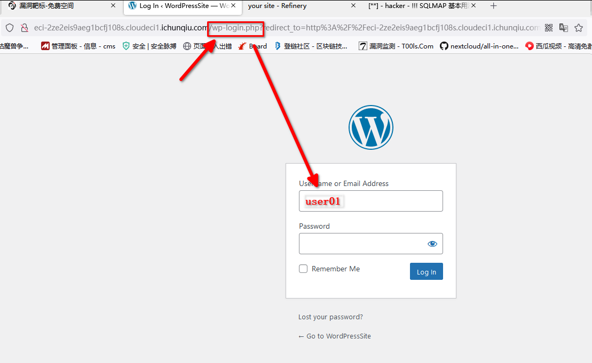Open a new tab with plus button
Viewport: 592px width, 363px height.
pyautogui.click(x=493, y=6)
